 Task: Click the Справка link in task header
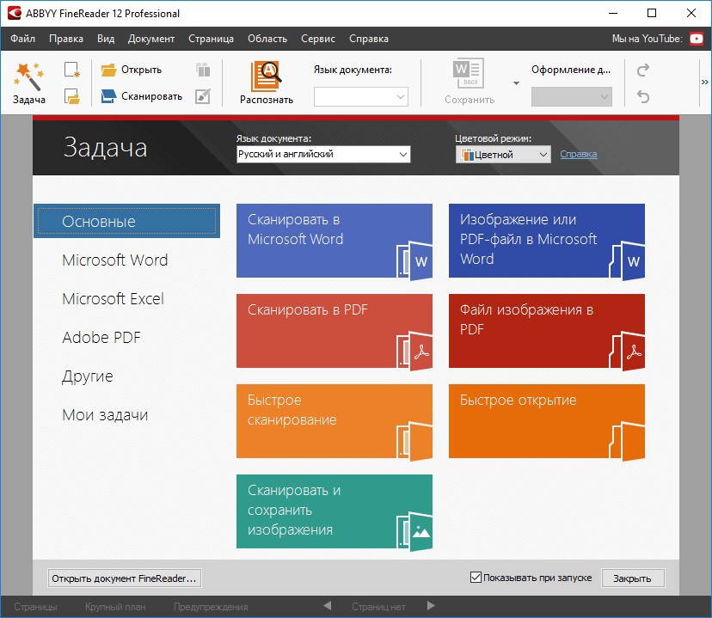(578, 154)
